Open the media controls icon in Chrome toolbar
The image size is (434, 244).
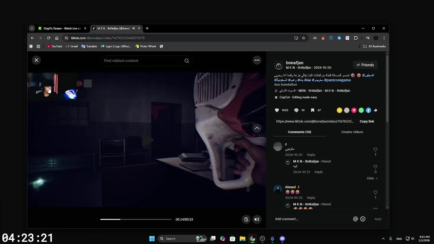coord(368,38)
